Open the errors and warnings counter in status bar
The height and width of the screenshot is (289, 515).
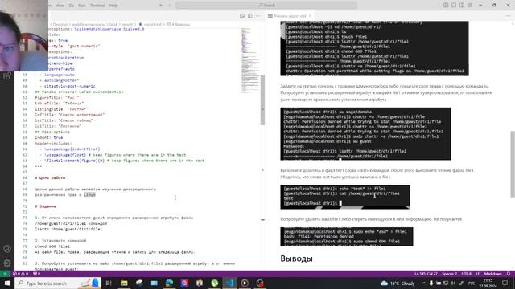tap(20, 274)
